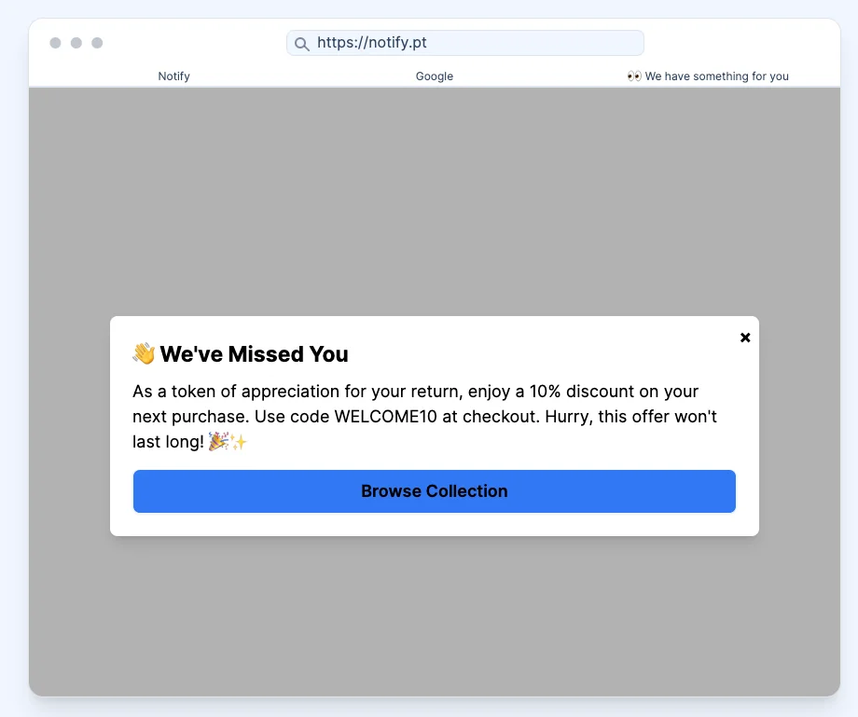Dismiss the We've Missed You popup
The image size is (858, 717).
tap(744, 338)
